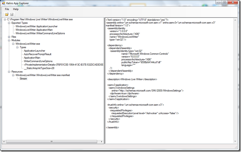Screen dimensions: 241x152
Task: Select the Resources tree item
Action: pos(17,72)
